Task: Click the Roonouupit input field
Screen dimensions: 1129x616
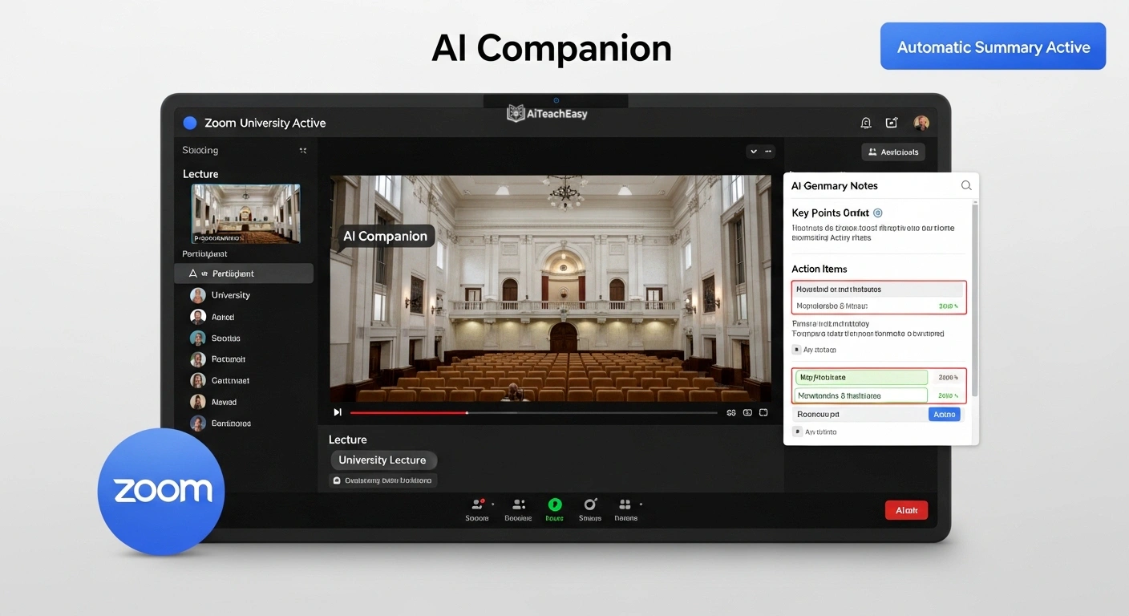Action: coord(860,414)
